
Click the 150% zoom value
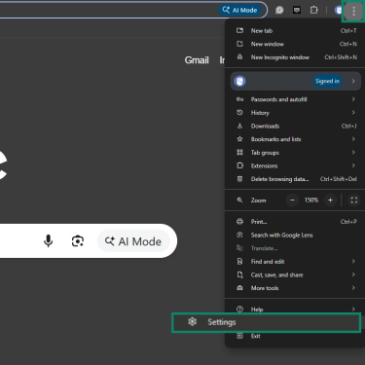click(x=311, y=201)
